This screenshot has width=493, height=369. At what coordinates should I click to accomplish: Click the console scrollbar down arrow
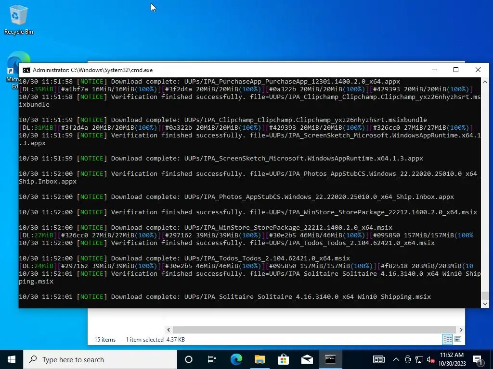485,304
